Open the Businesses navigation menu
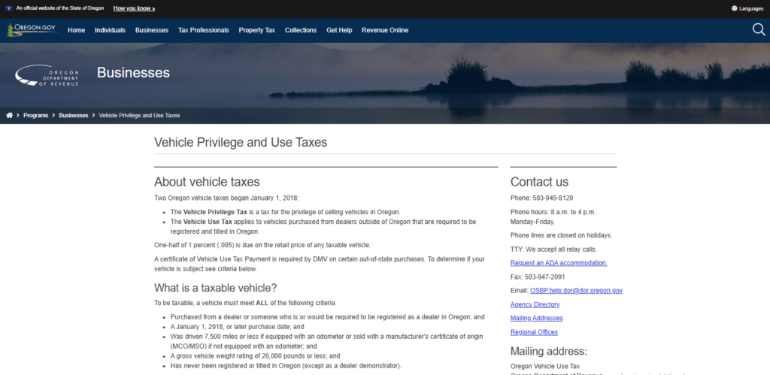 (152, 30)
